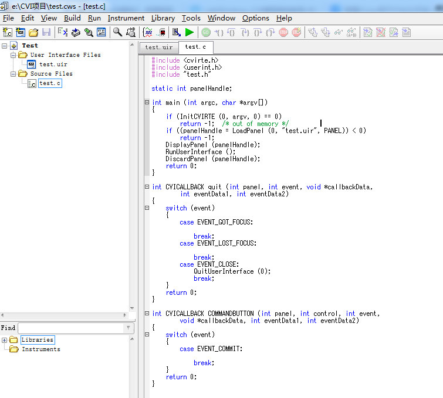Image resolution: width=443 pixels, height=398 pixels.
Task: Click inside the Find input field
Action: [70, 328]
